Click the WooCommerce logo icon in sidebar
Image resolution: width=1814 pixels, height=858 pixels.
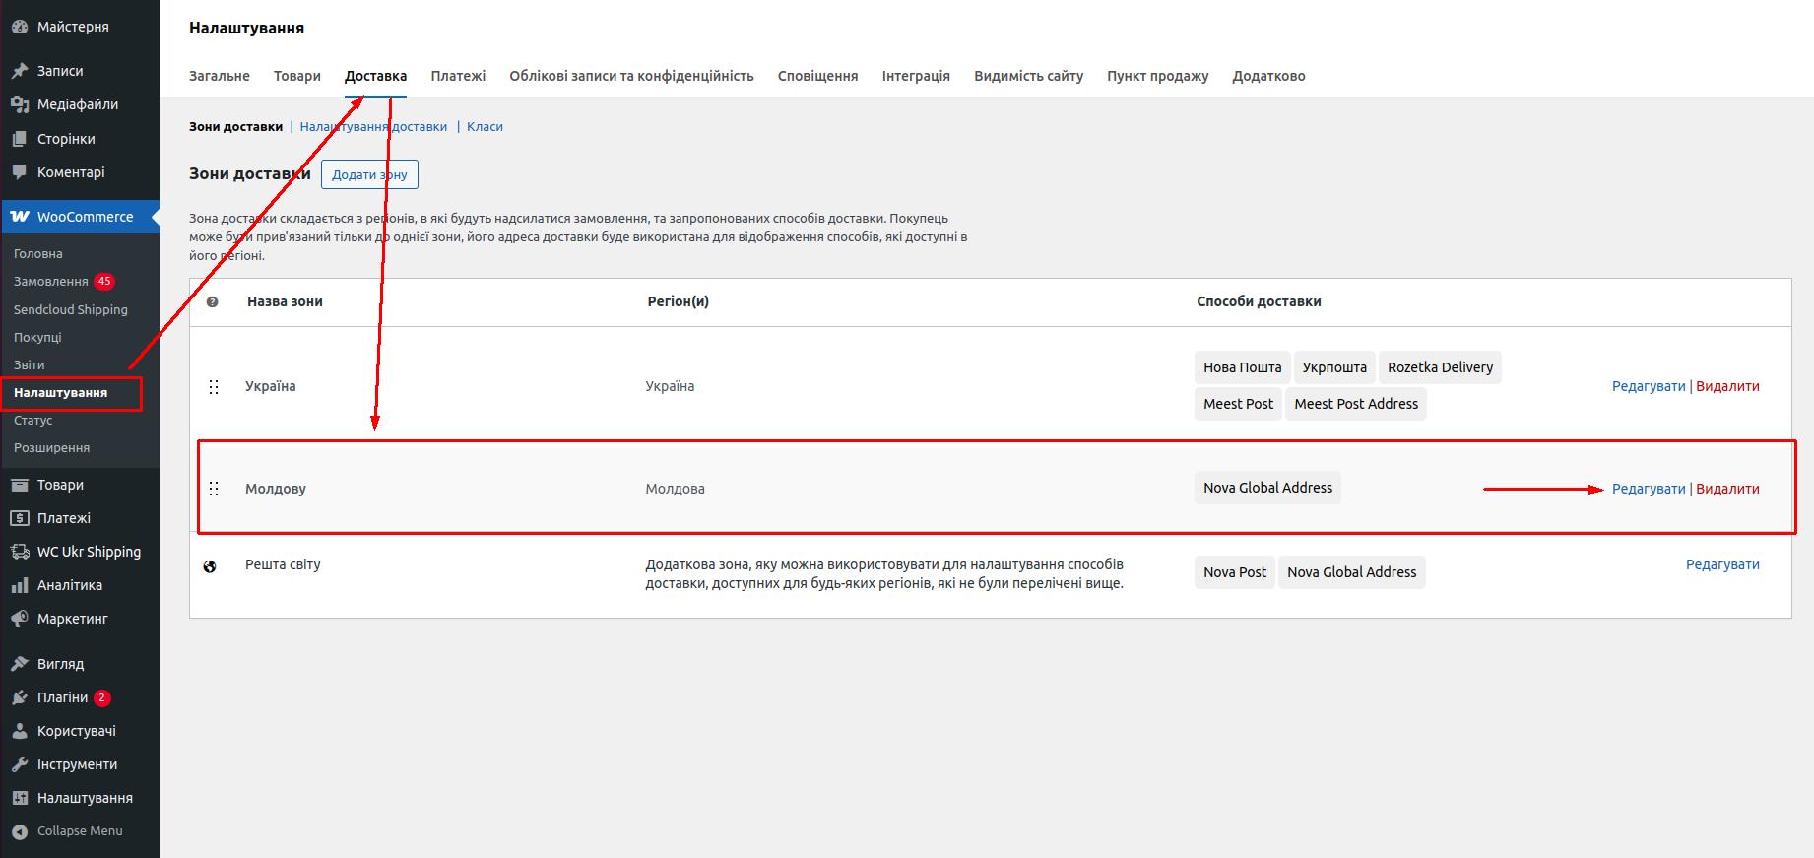coord(20,217)
